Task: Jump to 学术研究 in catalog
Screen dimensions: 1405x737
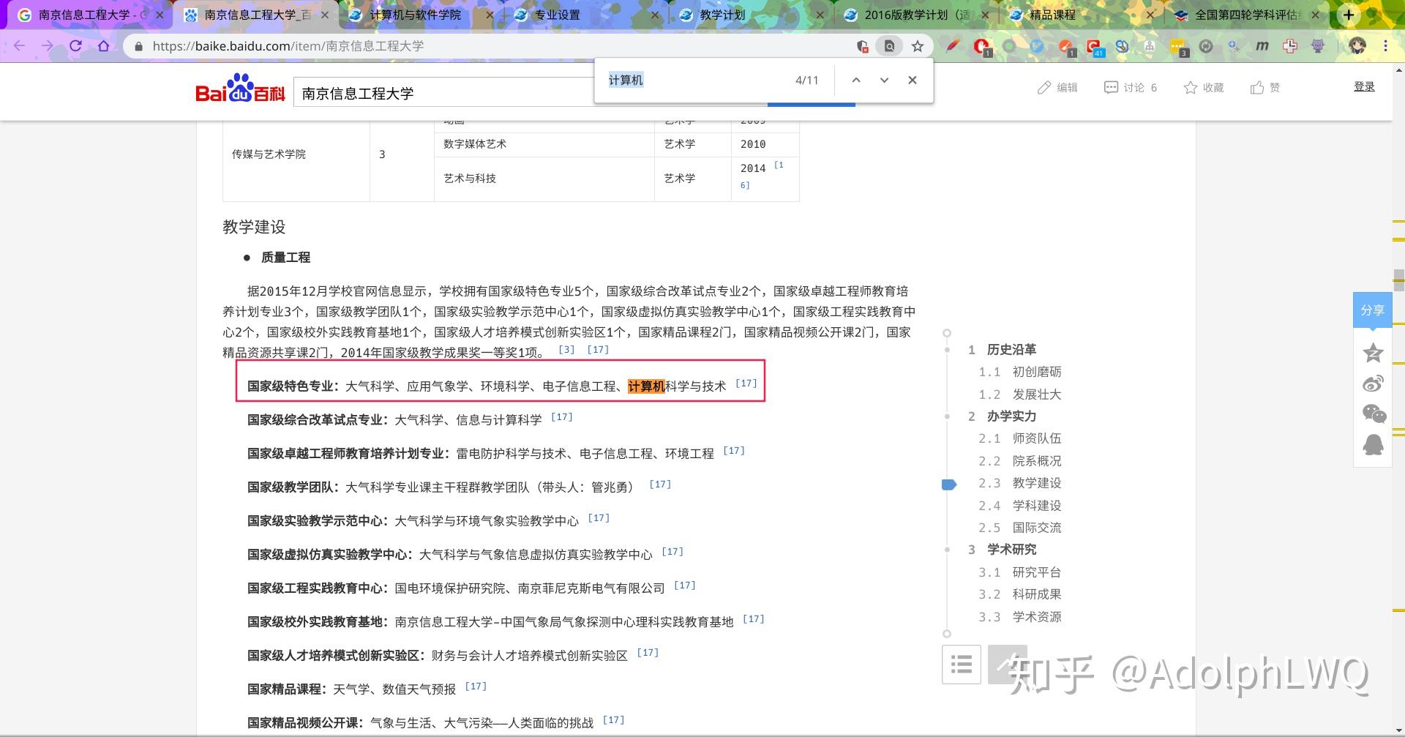Action: point(1011,549)
